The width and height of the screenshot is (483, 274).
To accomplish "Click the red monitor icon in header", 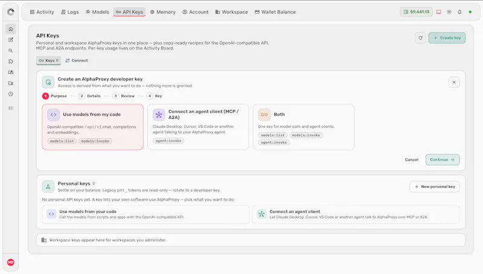I will click(x=439, y=12).
